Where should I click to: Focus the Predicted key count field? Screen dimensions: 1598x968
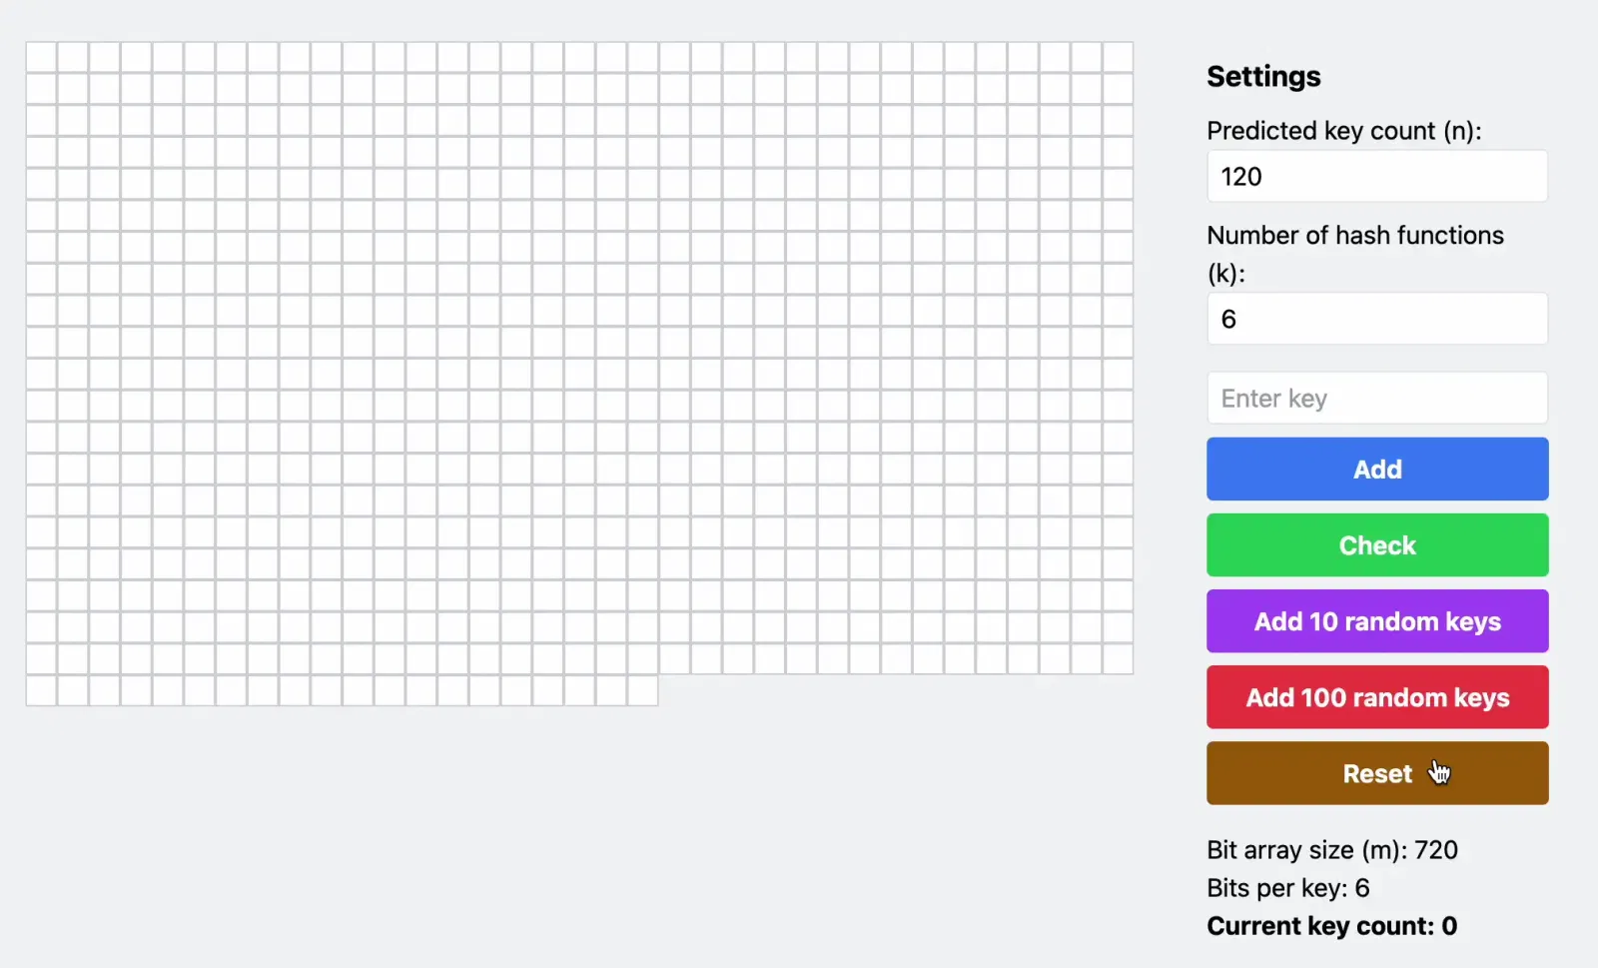[1376, 177]
